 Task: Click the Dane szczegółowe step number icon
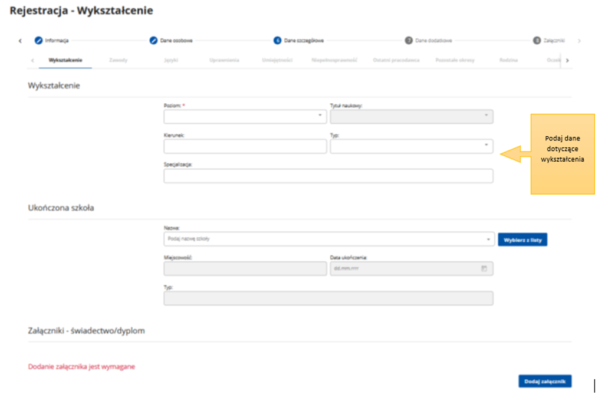coord(277,41)
